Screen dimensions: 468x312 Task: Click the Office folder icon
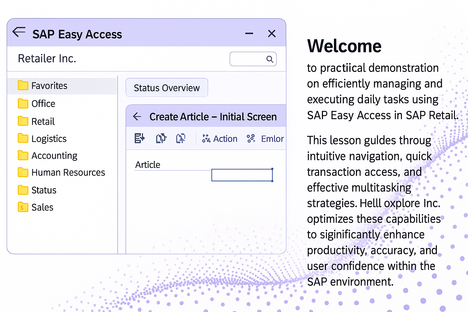click(x=23, y=103)
